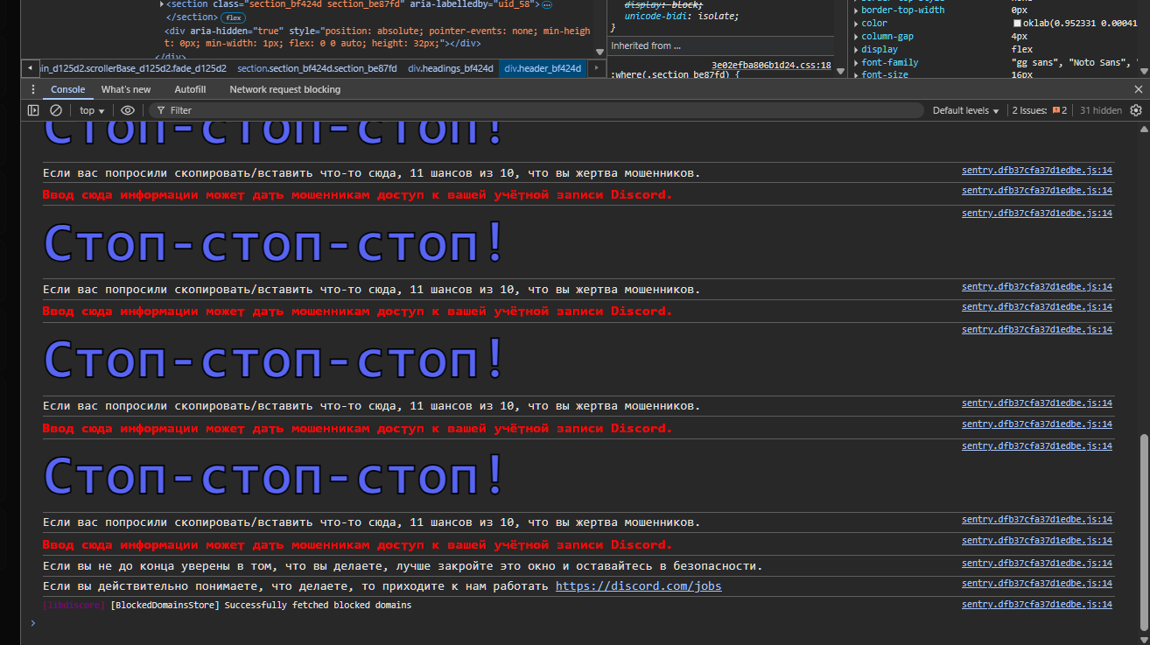Select the scrollerBase_d125d2 breadcrumb
This screenshot has width=1150, height=645.
133,68
